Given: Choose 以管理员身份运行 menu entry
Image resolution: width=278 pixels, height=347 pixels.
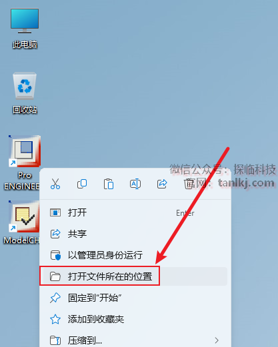Looking at the screenshot, I should click(x=135, y=255).
